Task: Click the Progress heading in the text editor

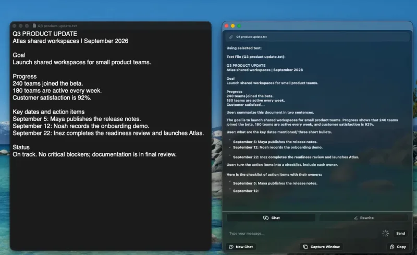Action: pyautogui.click(x=24, y=76)
